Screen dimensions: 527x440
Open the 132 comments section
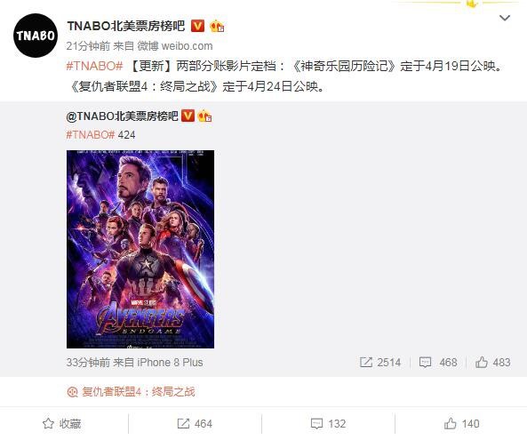pos(328,424)
